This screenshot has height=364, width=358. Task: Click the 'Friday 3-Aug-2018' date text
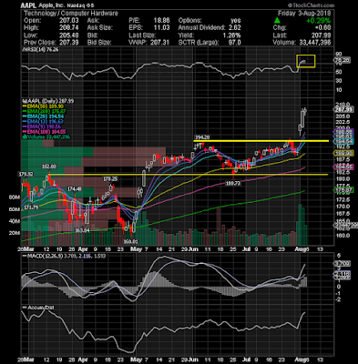[304, 14]
